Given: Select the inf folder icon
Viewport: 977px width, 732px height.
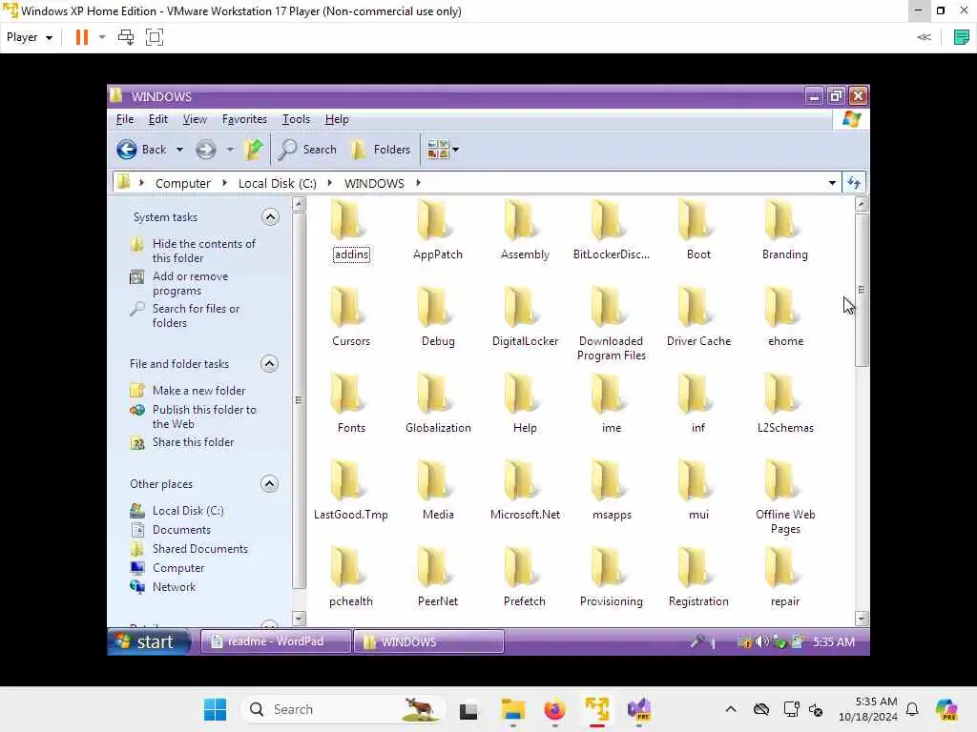Looking at the screenshot, I should coord(695,394).
